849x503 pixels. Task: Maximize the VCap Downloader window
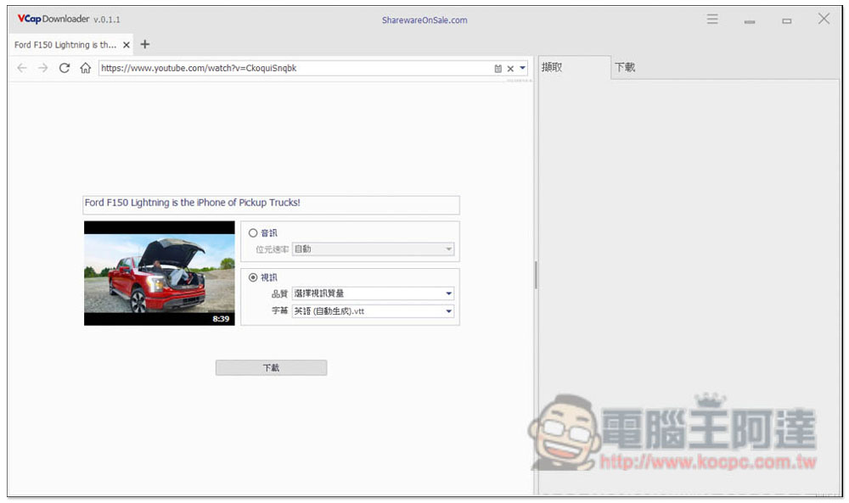click(787, 21)
